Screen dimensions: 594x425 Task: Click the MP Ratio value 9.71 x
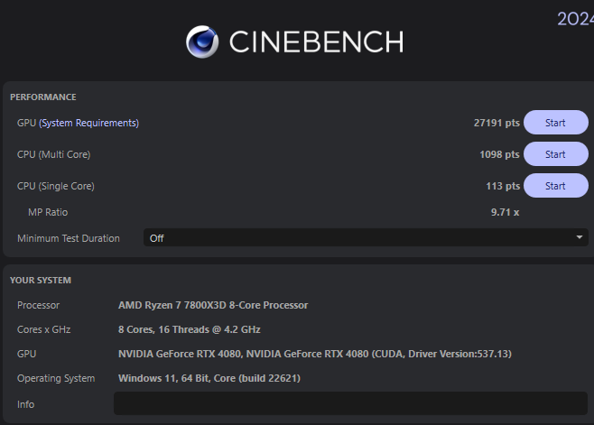[505, 212]
